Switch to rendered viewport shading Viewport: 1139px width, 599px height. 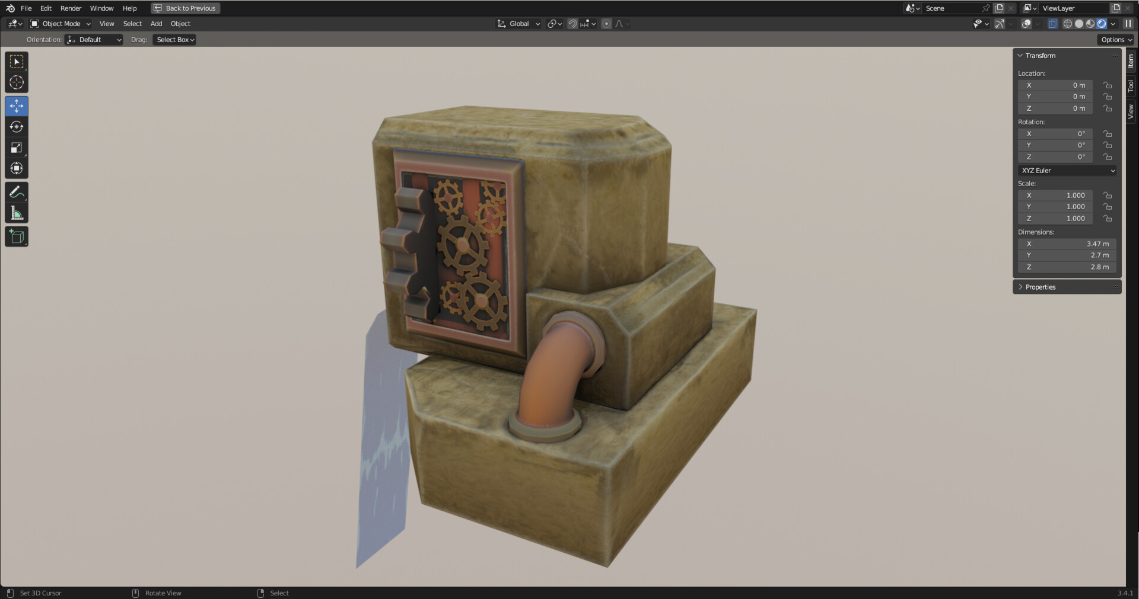[x=1102, y=24]
